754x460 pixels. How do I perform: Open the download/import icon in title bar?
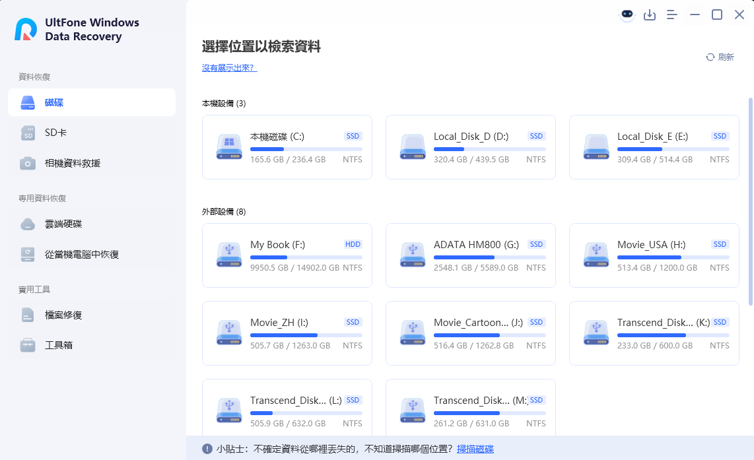click(x=650, y=15)
